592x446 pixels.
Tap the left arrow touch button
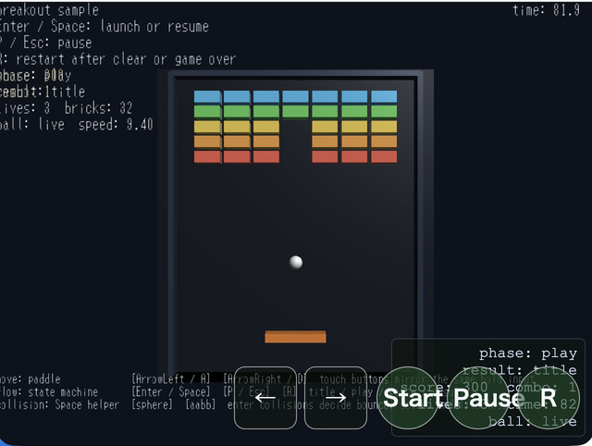coord(265,398)
